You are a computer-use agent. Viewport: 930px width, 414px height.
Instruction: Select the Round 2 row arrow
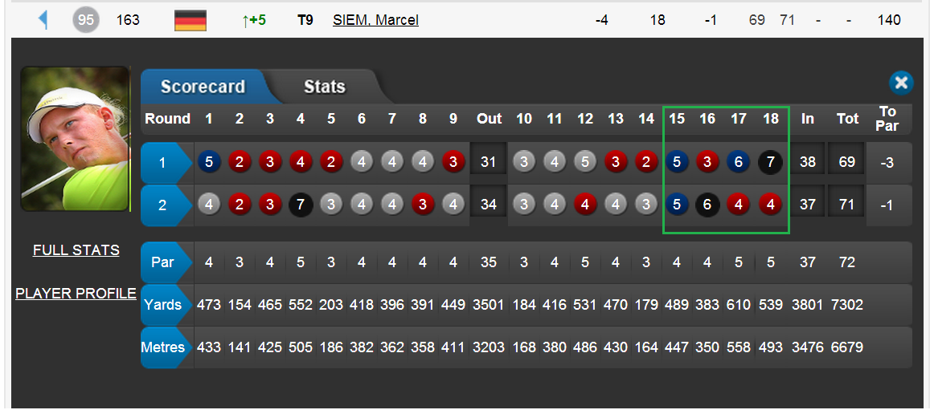point(166,205)
